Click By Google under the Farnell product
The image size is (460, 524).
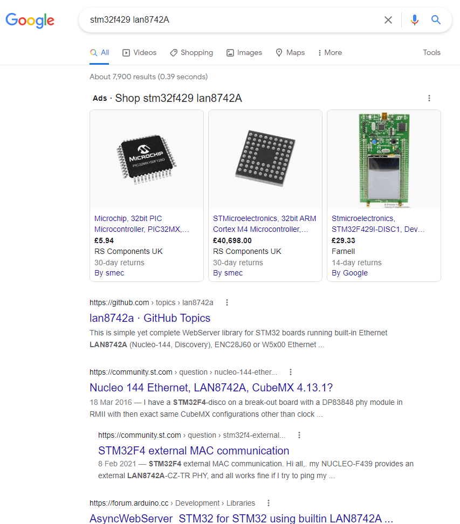(x=349, y=273)
